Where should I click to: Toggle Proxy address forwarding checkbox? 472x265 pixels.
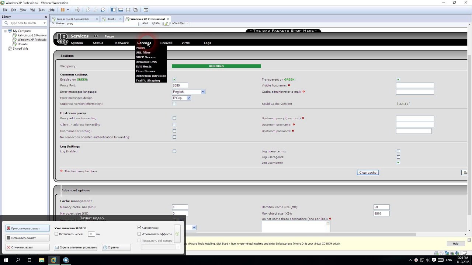[174, 118]
